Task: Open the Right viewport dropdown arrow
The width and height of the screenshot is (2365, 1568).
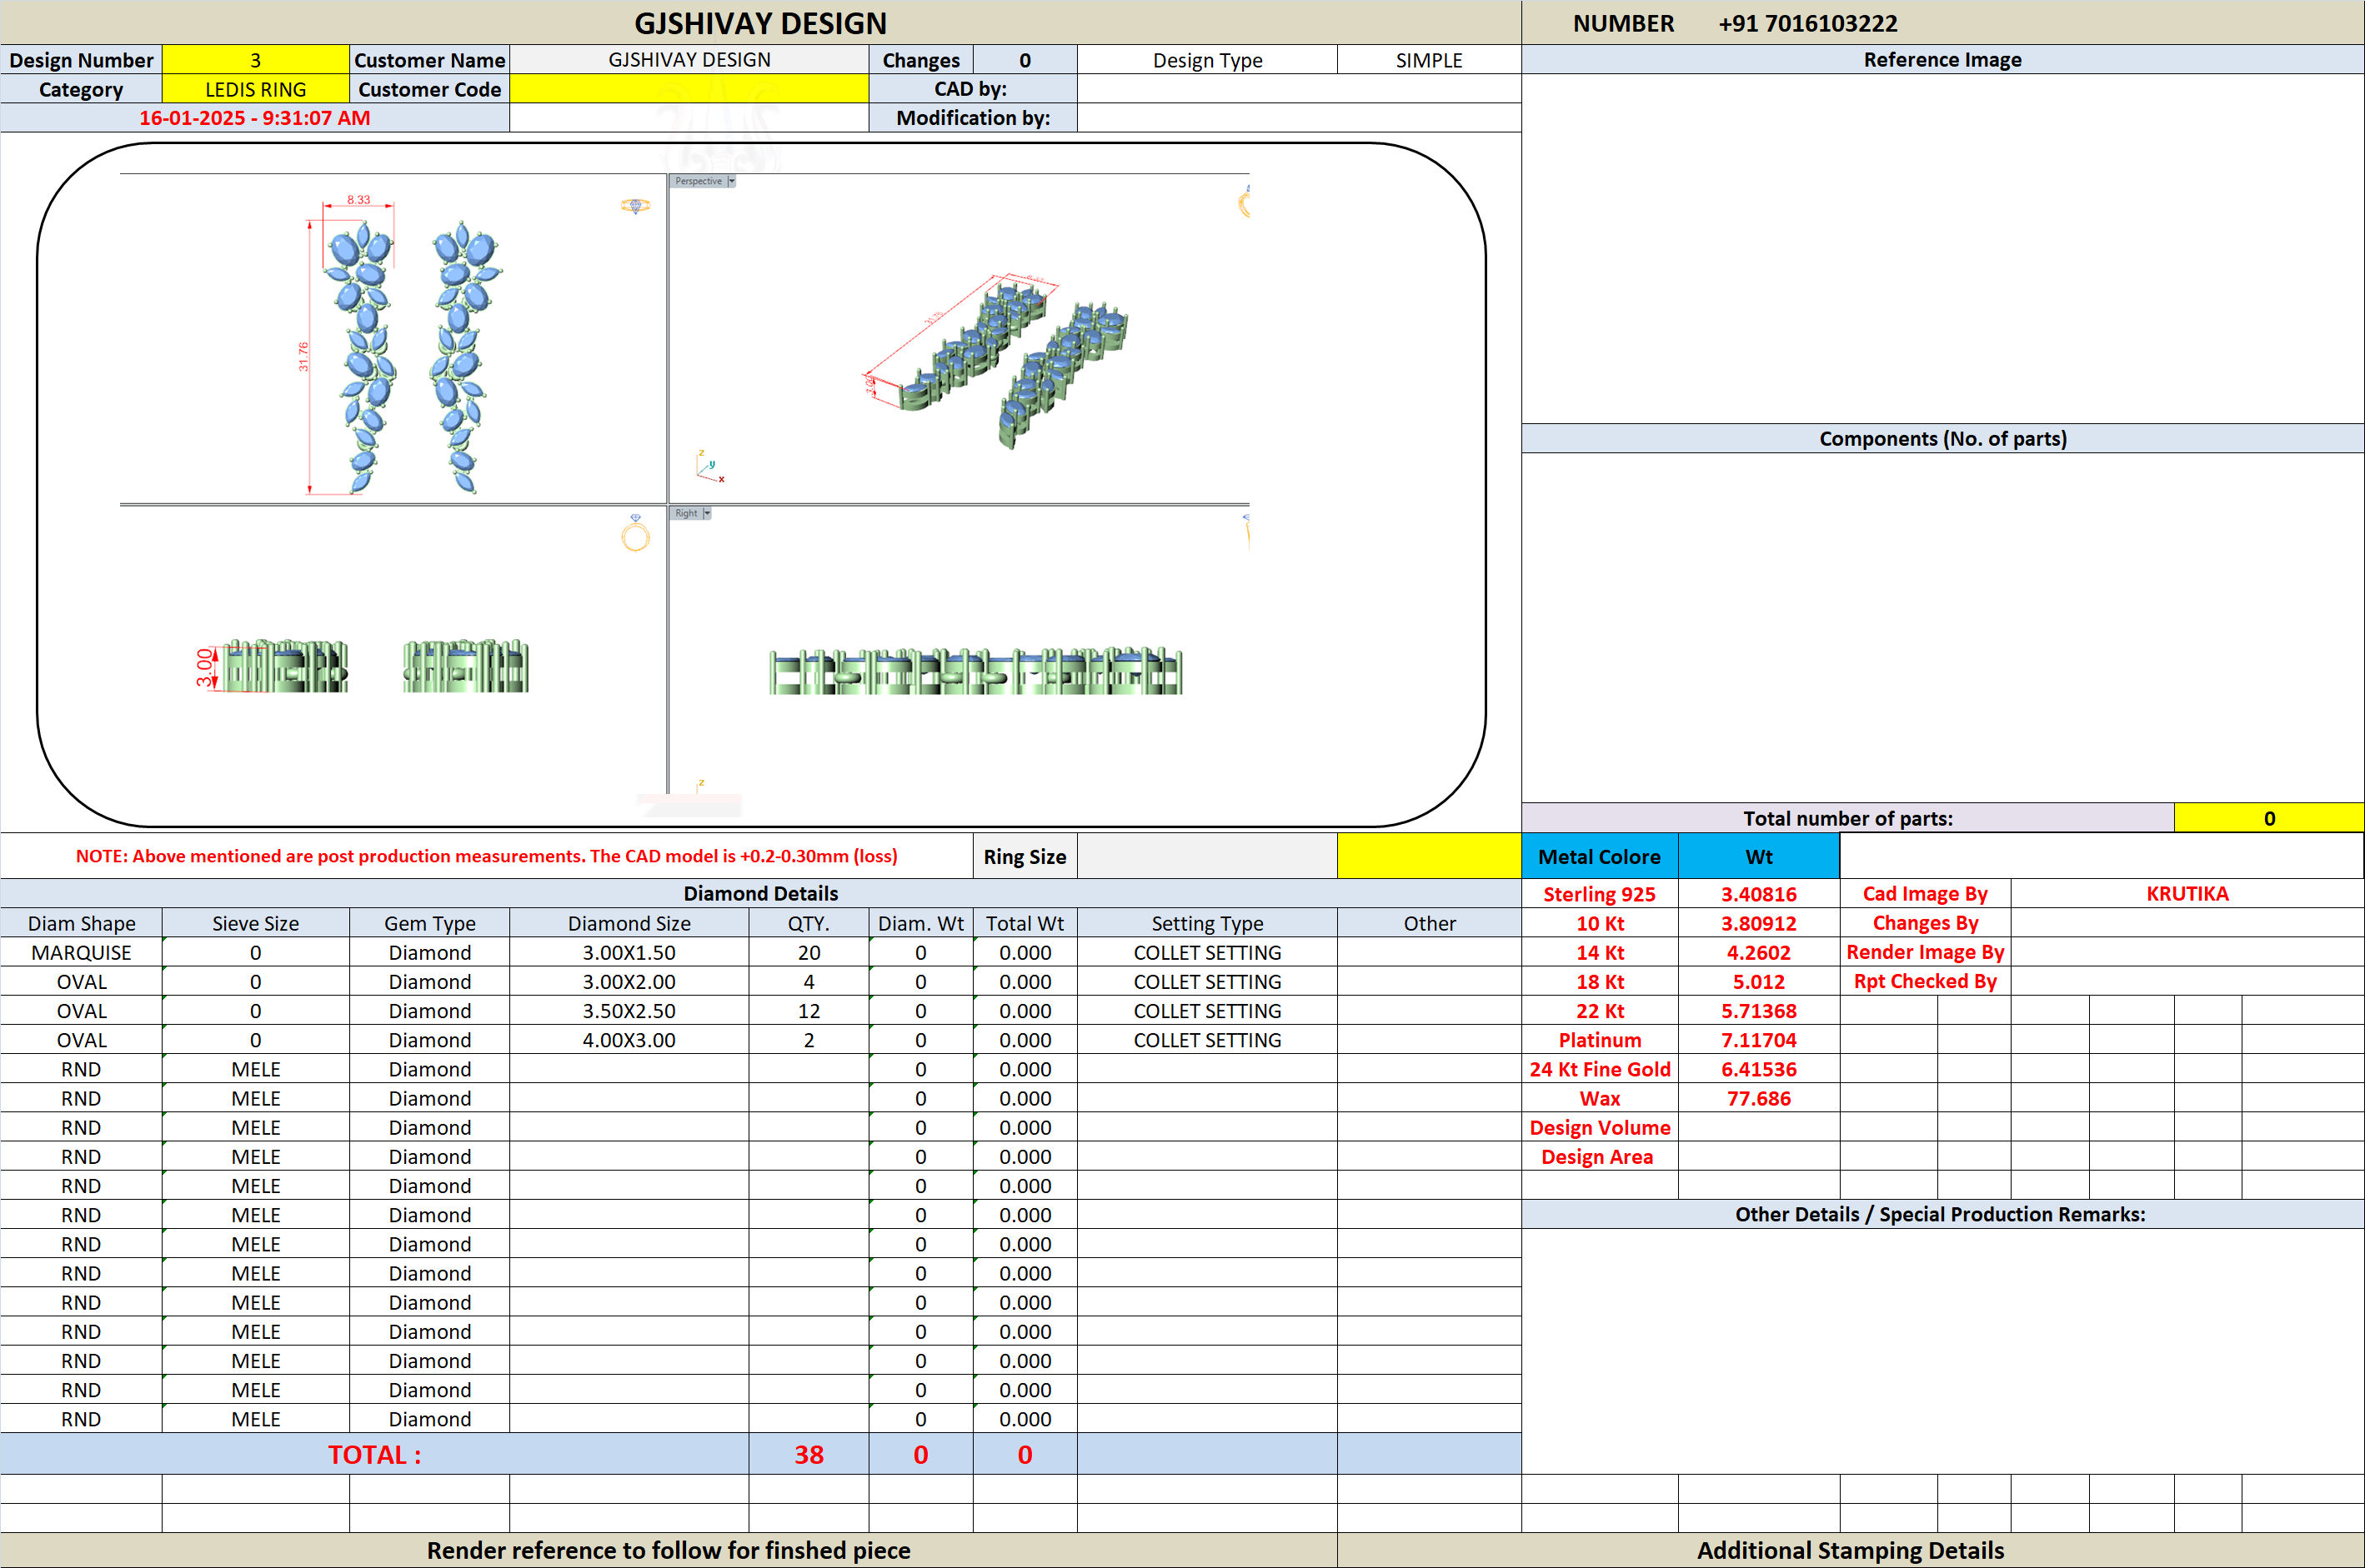Action: tap(706, 513)
